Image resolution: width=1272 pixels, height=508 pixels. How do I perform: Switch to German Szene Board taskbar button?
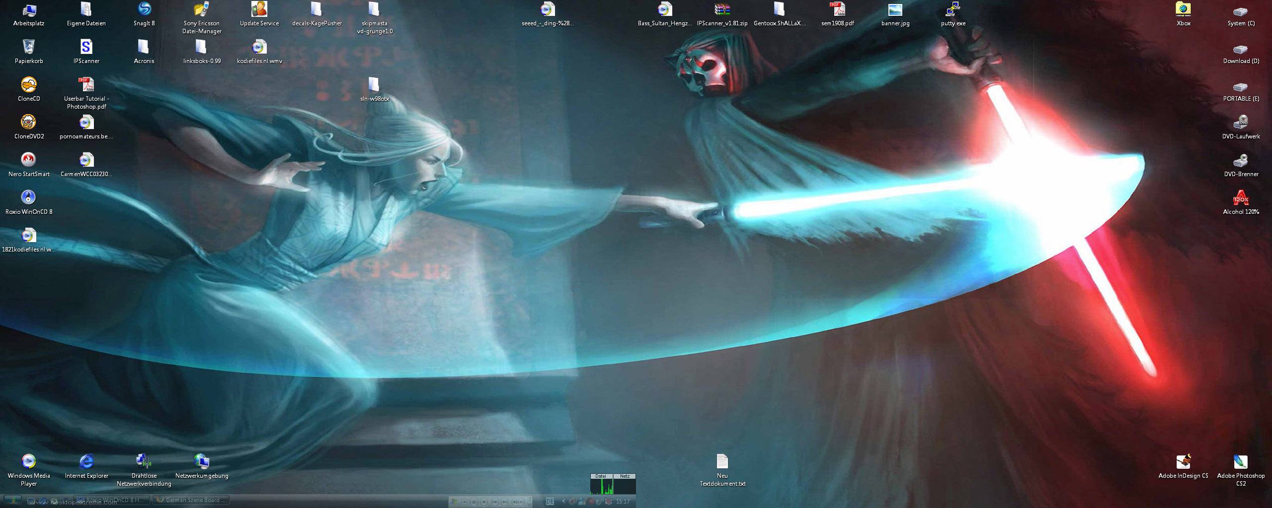click(x=192, y=500)
